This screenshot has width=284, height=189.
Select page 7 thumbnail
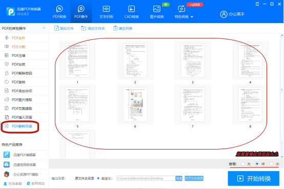(193, 104)
